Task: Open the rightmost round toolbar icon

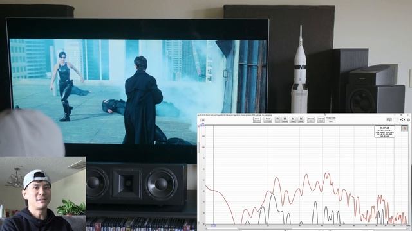Action: point(409,120)
